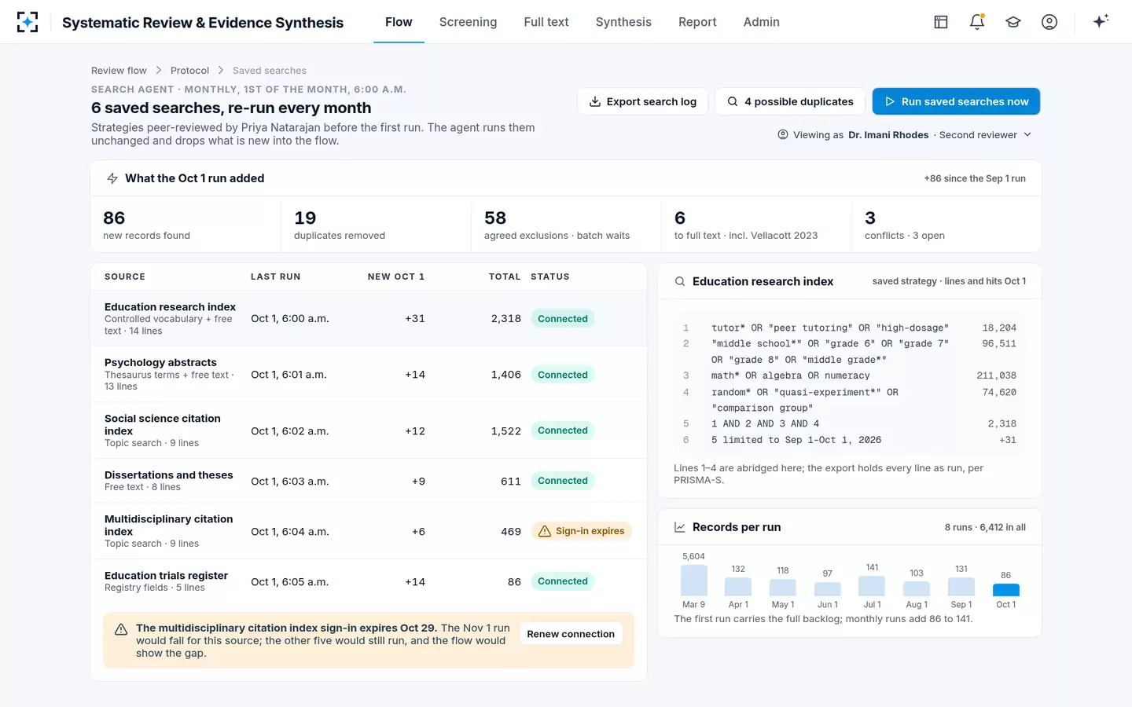This screenshot has height=707, width=1132.
Task: Click the highlighted Oct 1 chart bar
Action: click(1005, 590)
